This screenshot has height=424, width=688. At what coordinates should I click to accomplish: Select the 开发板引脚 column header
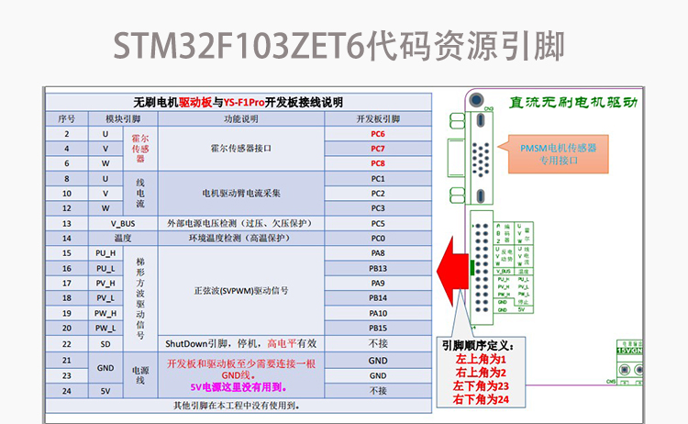[377, 118]
